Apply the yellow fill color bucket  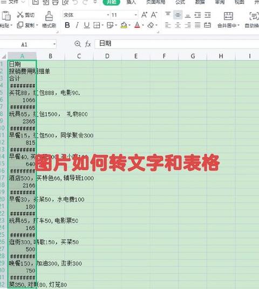point(124,25)
